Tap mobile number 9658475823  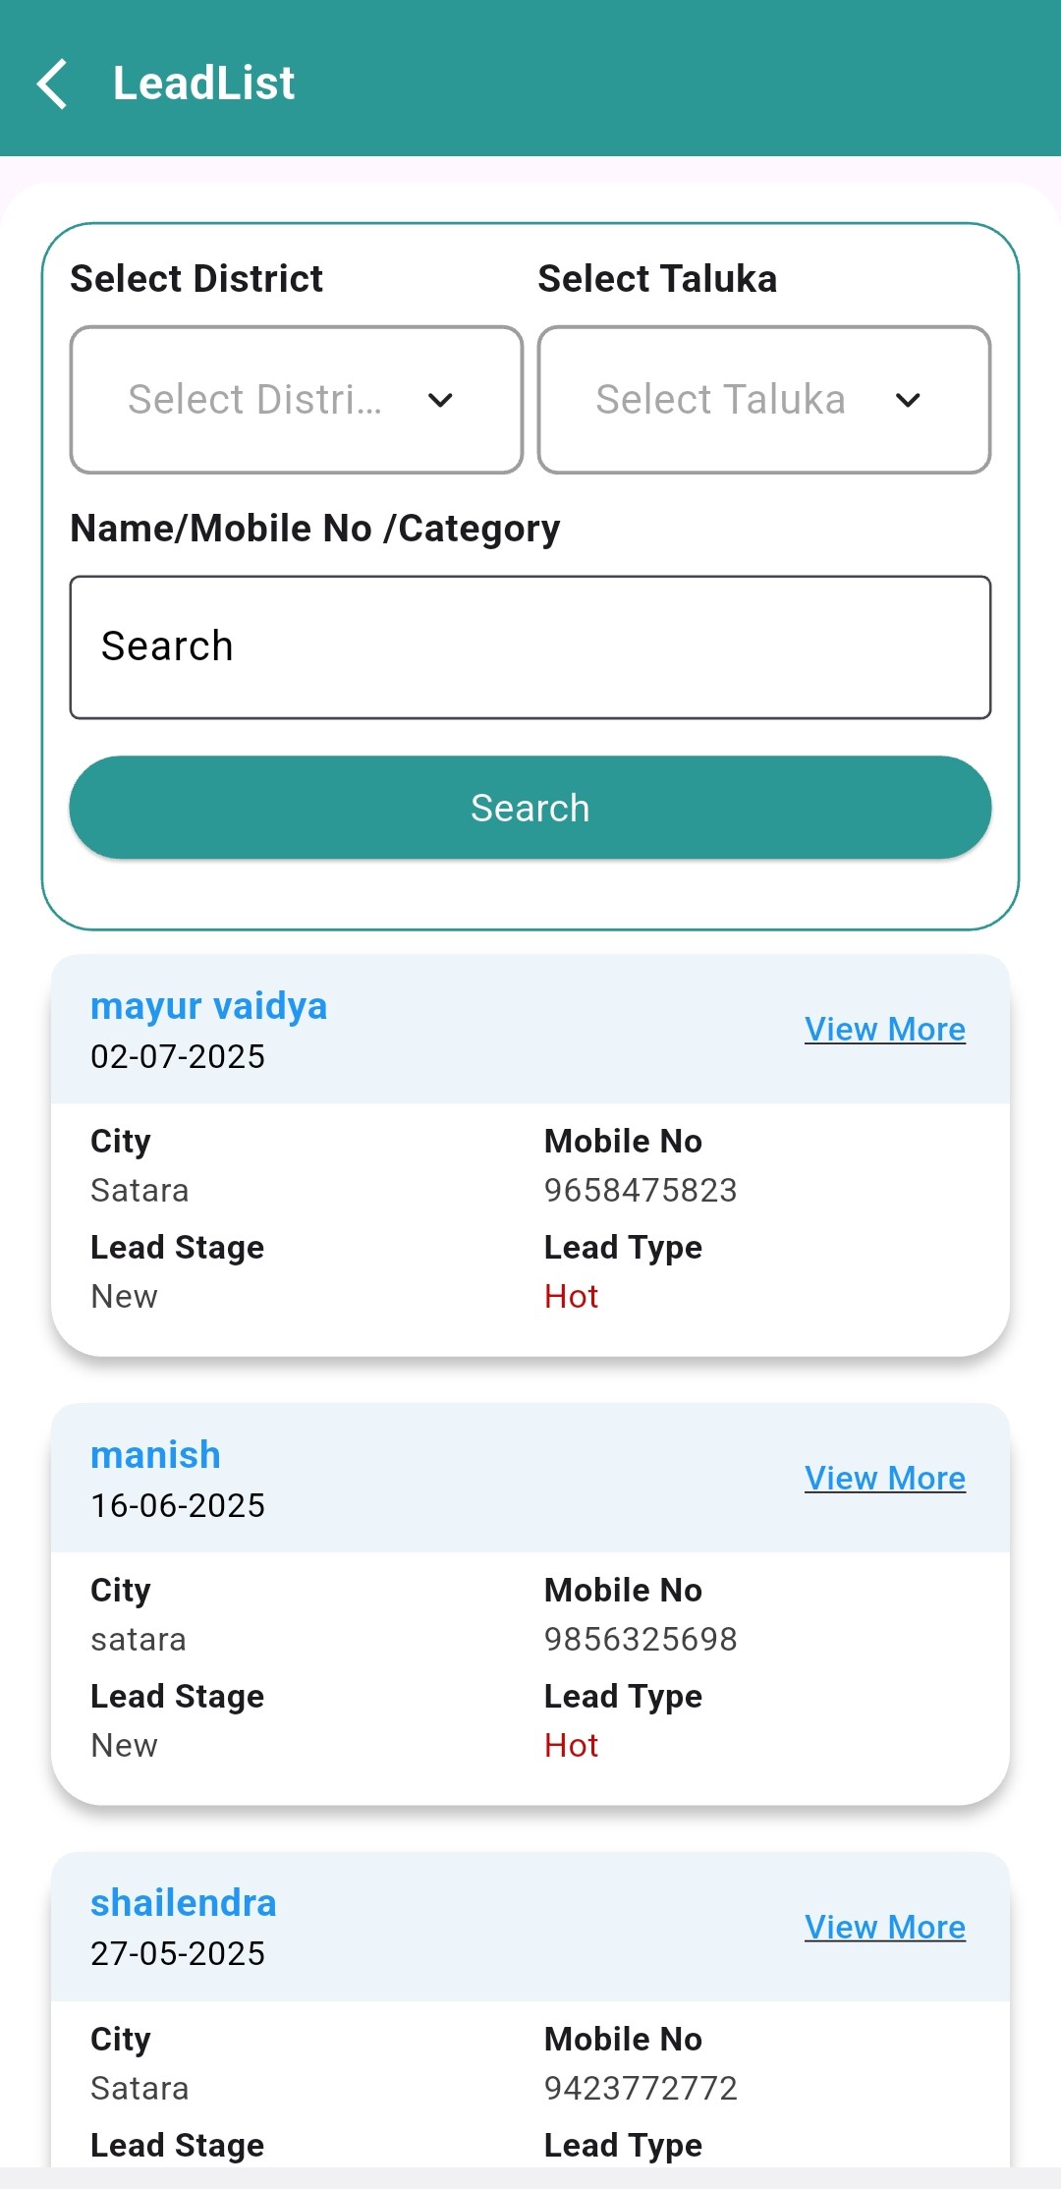click(x=641, y=1191)
